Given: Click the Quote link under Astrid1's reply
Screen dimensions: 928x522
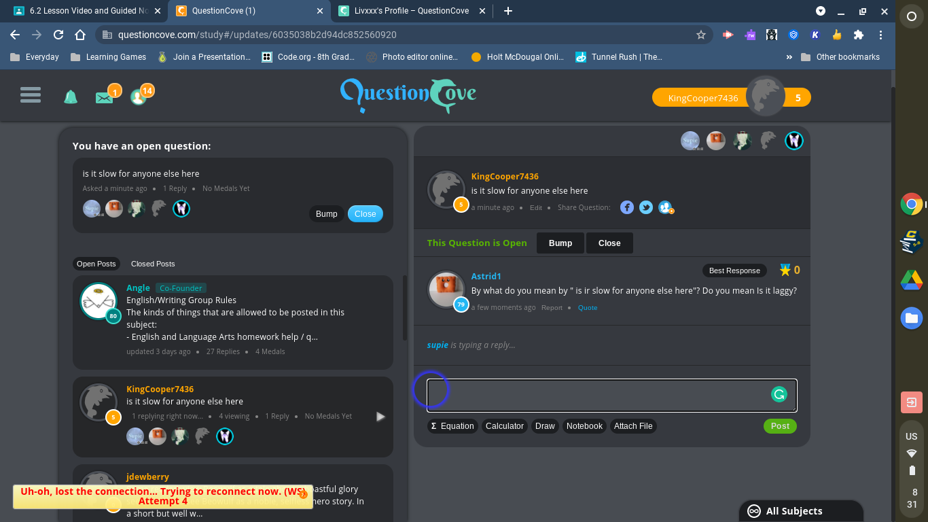Looking at the screenshot, I should pyautogui.click(x=588, y=308).
